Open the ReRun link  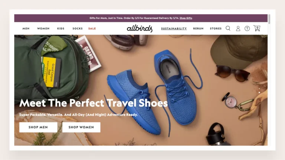(x=198, y=29)
